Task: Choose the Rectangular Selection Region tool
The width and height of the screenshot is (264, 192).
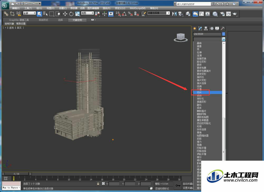Action: click(x=51, y=14)
